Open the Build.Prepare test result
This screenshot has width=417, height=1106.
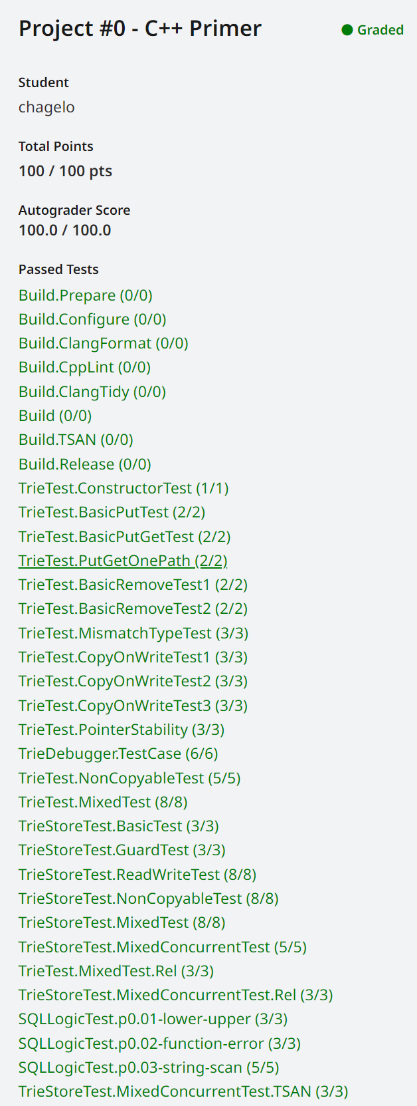[x=85, y=295]
